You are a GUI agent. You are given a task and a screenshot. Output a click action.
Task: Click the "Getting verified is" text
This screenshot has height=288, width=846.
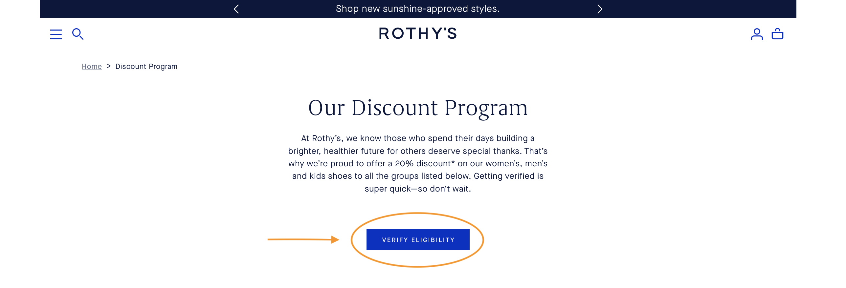(x=509, y=176)
